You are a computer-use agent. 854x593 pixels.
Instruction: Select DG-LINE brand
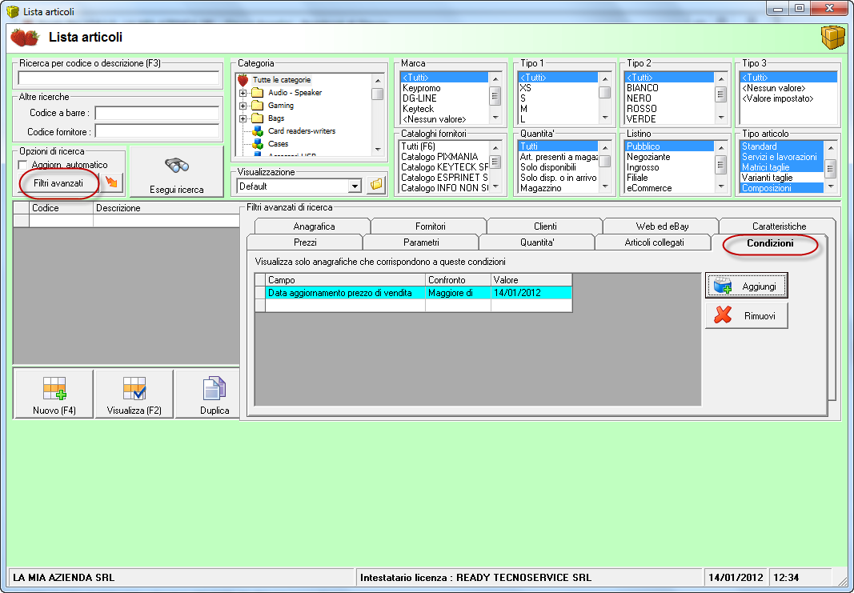pyautogui.click(x=444, y=98)
